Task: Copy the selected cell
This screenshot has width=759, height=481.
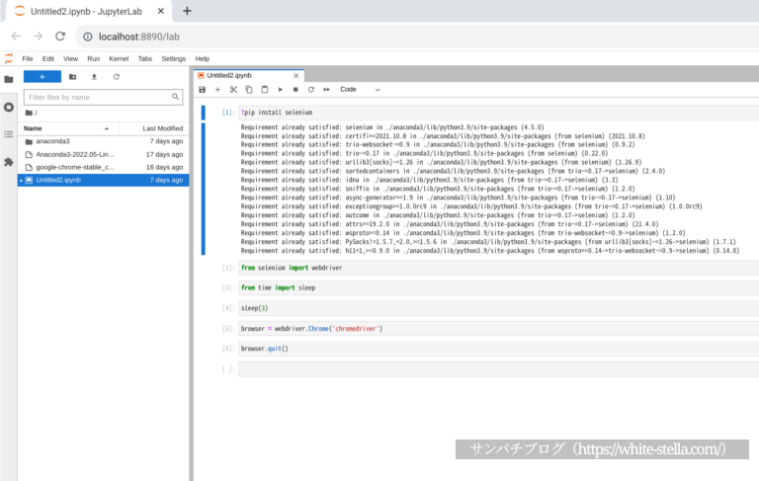Action: (249, 90)
